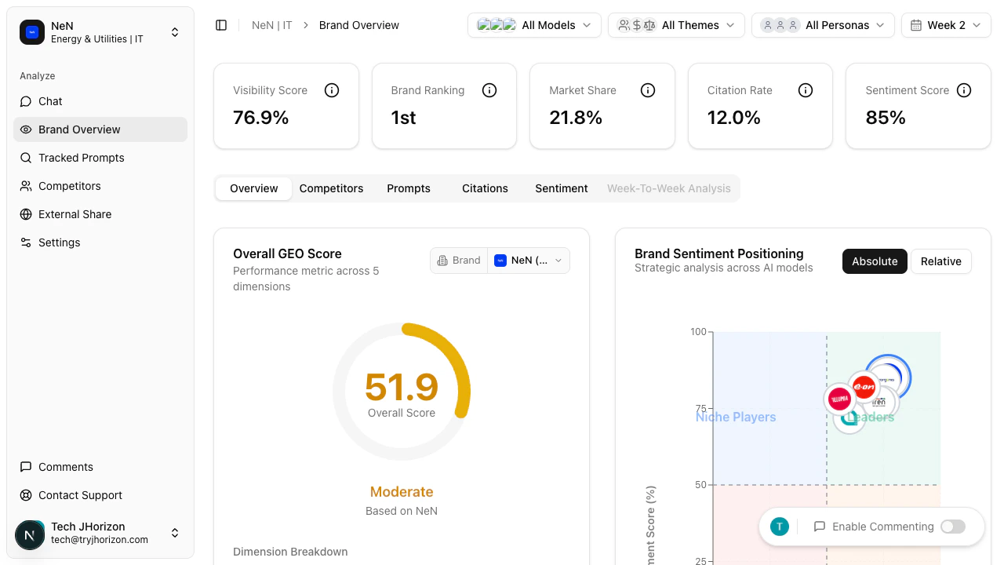This screenshot has width=1004, height=565.
Task: Expand the Week 2 selector
Action: [x=946, y=24]
